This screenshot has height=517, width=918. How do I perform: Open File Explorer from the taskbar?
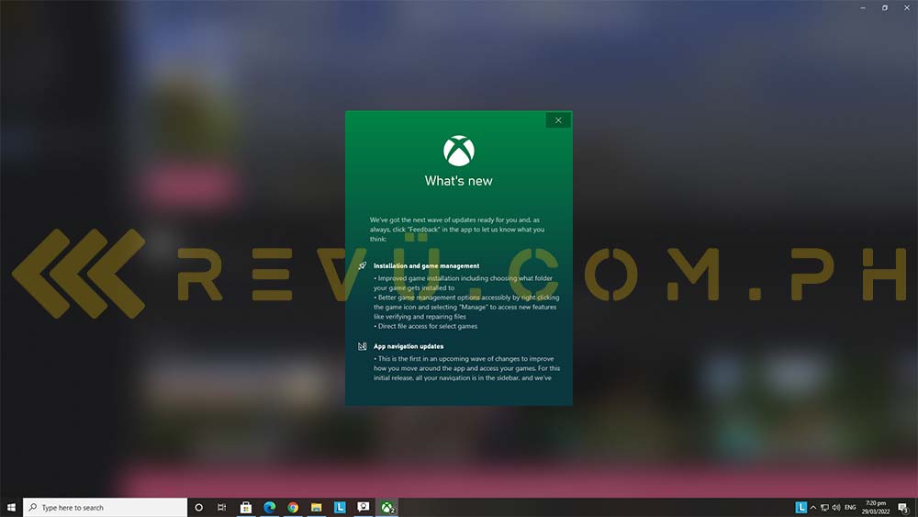tap(316, 507)
